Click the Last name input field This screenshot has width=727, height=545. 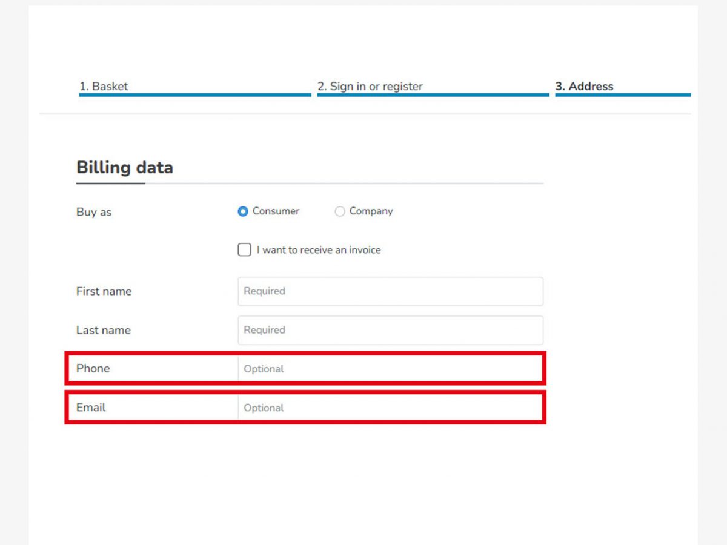pos(390,330)
